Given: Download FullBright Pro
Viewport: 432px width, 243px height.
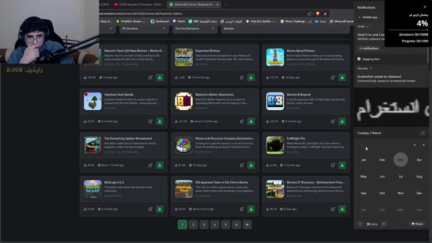Looking at the screenshot, I should pos(342,165).
